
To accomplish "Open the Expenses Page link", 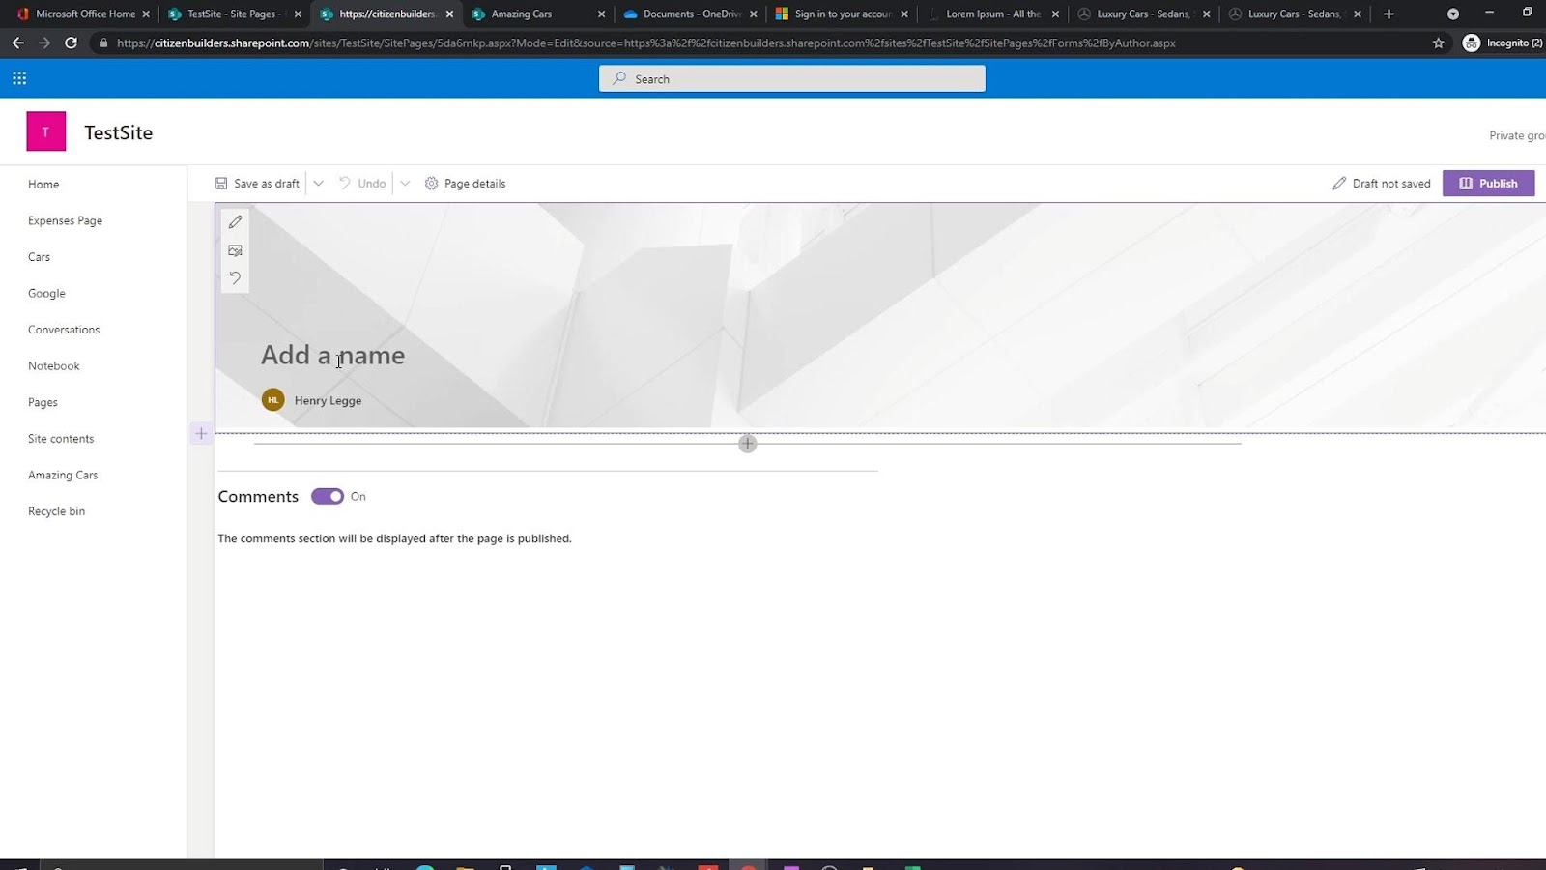I will (65, 220).
